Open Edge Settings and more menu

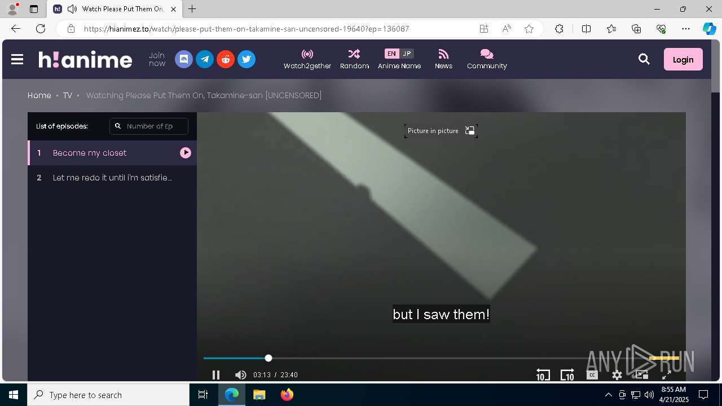(686, 29)
